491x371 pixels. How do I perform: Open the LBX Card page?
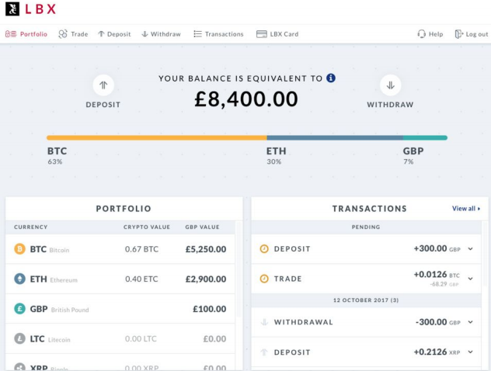pos(277,34)
